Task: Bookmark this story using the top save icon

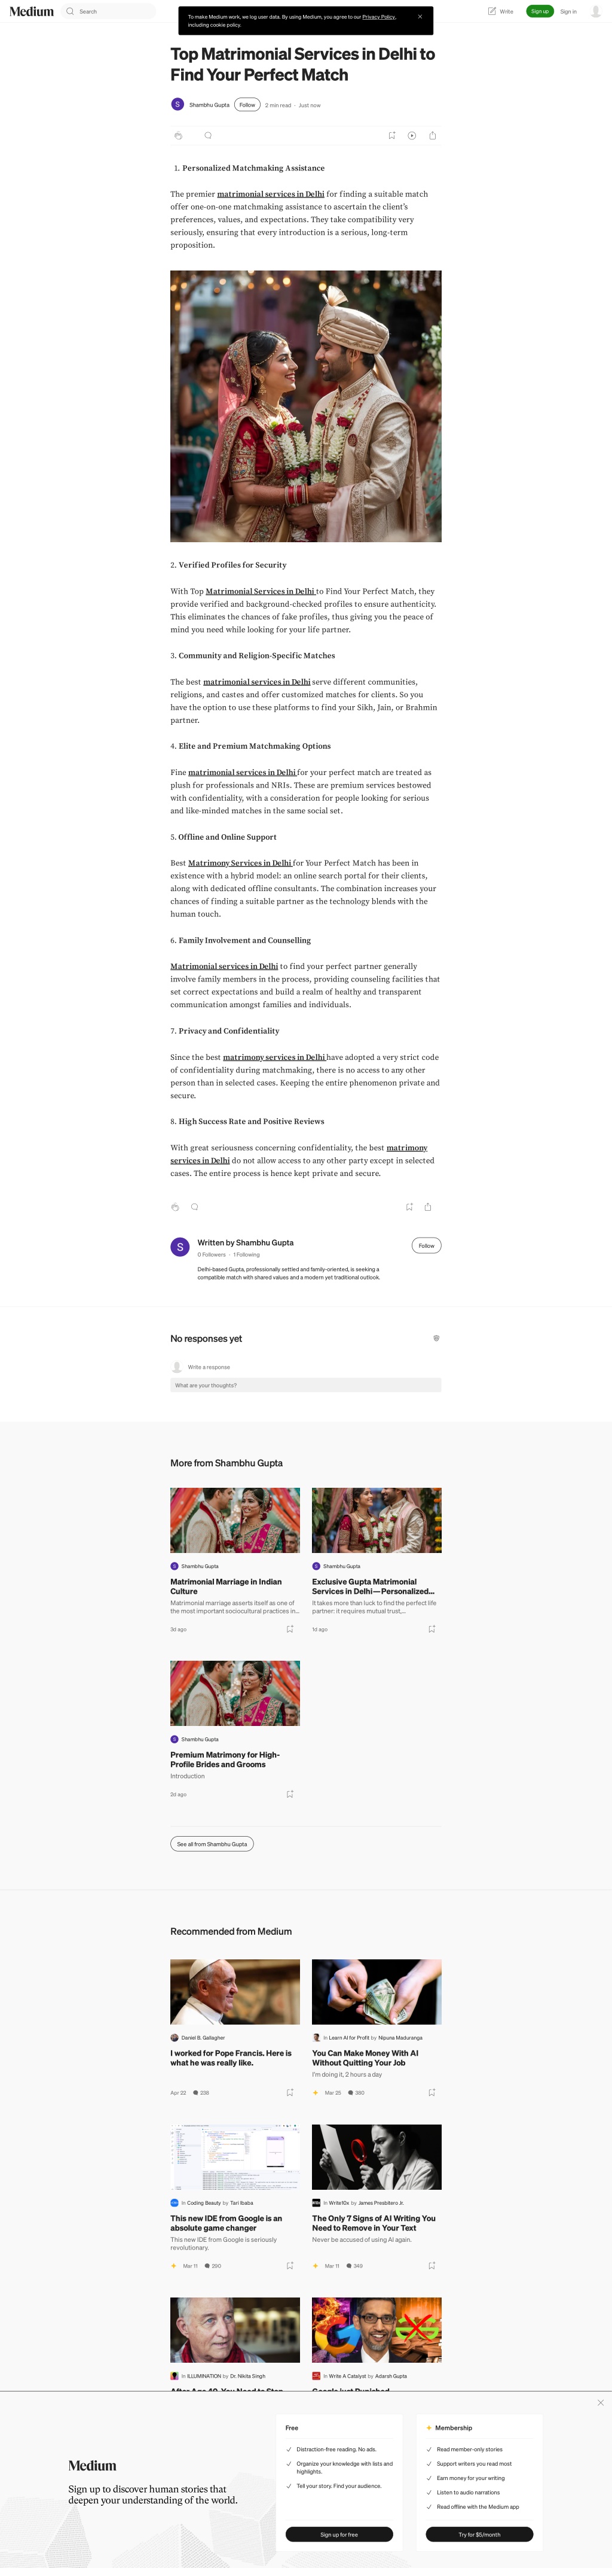Action: [x=392, y=136]
